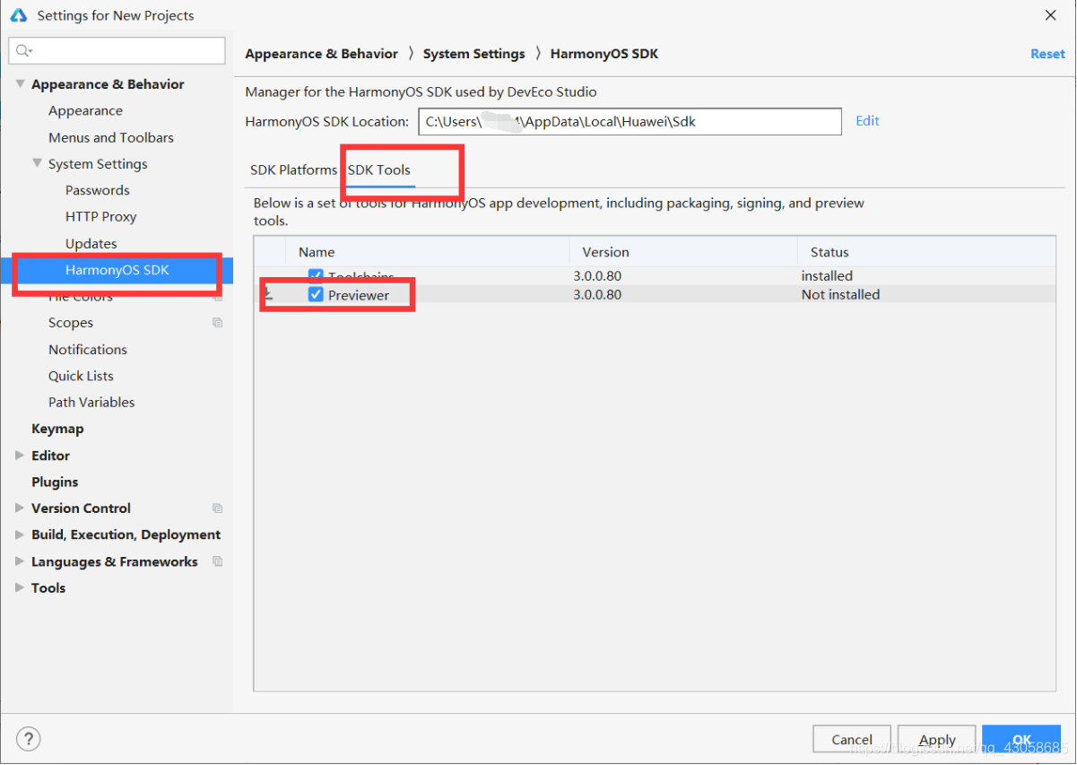This screenshot has width=1077, height=765.
Task: Click the Apply button
Action: pyautogui.click(x=937, y=740)
